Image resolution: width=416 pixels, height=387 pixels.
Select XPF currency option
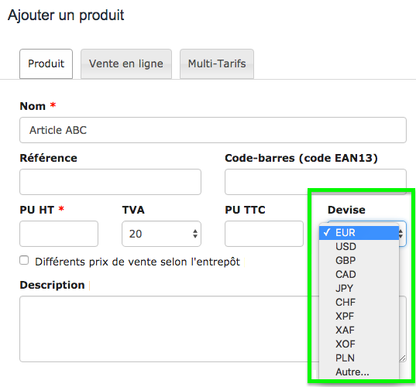(359, 317)
